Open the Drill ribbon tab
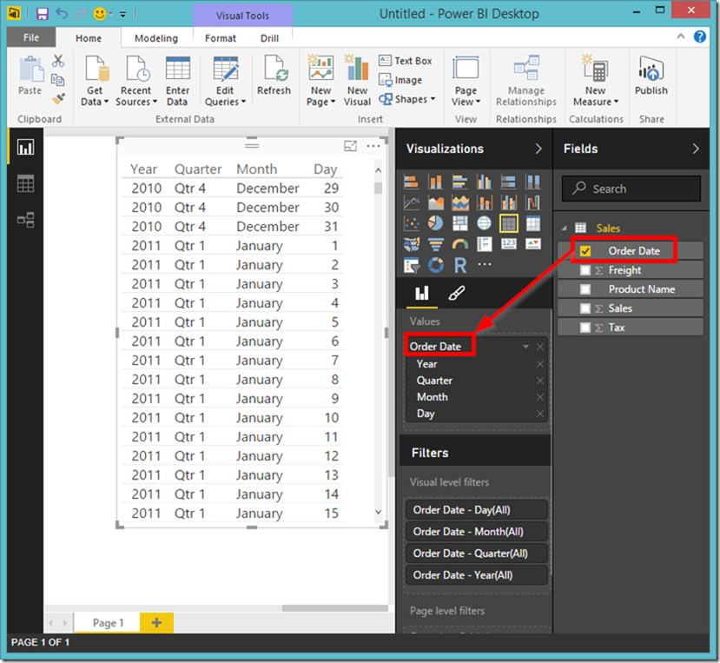 [x=269, y=38]
